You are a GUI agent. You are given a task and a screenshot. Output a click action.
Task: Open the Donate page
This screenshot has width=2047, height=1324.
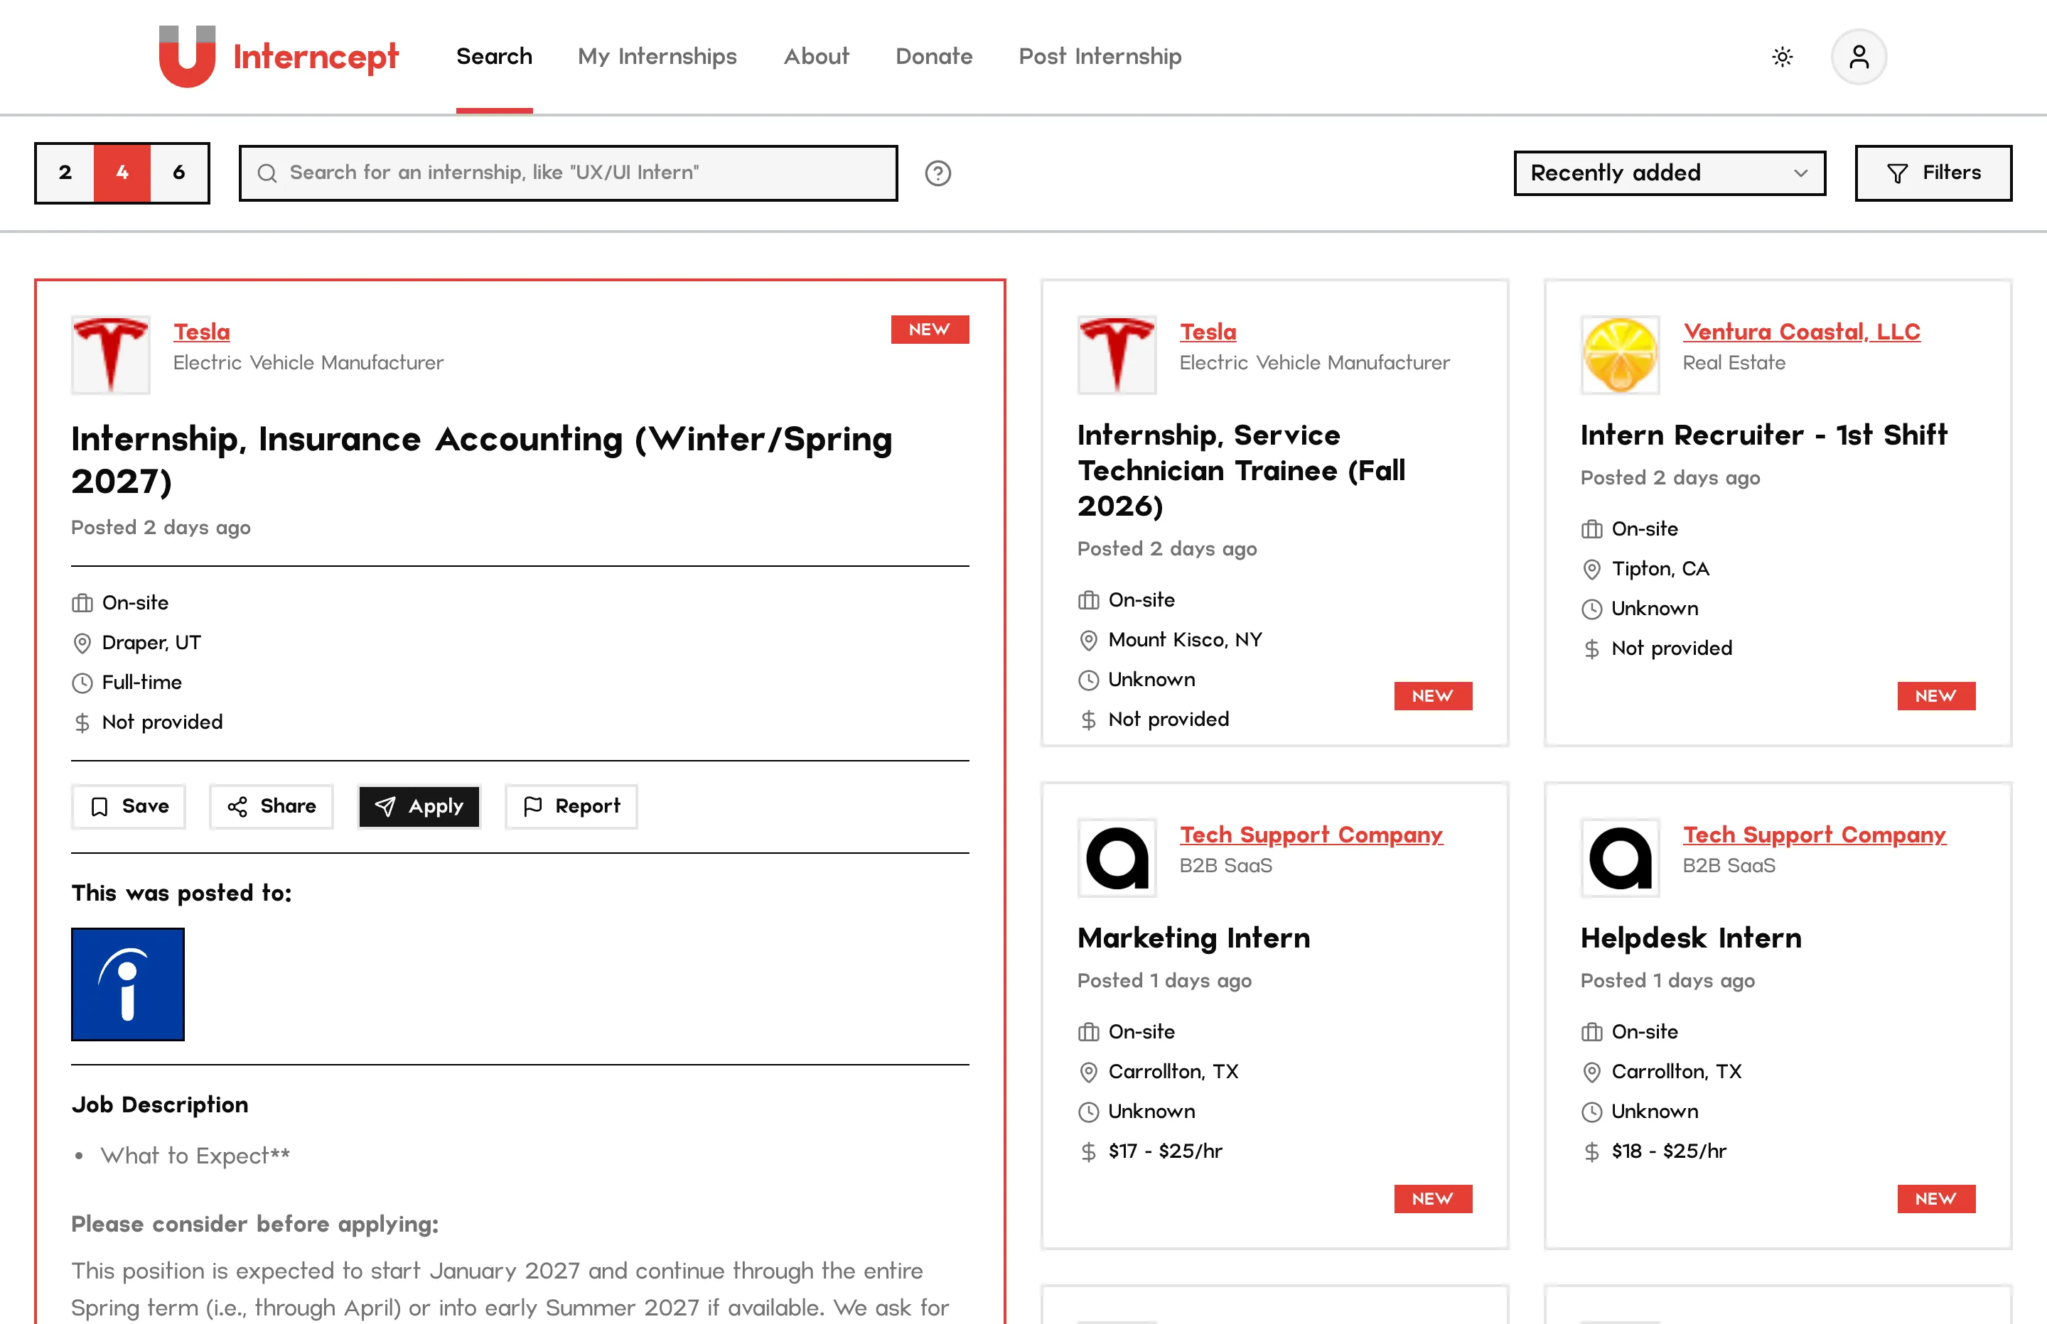click(934, 57)
